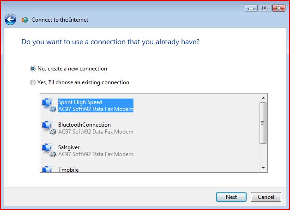Click the BluetoothConnection modem icon
This screenshot has width=290, height=210.
49,128
